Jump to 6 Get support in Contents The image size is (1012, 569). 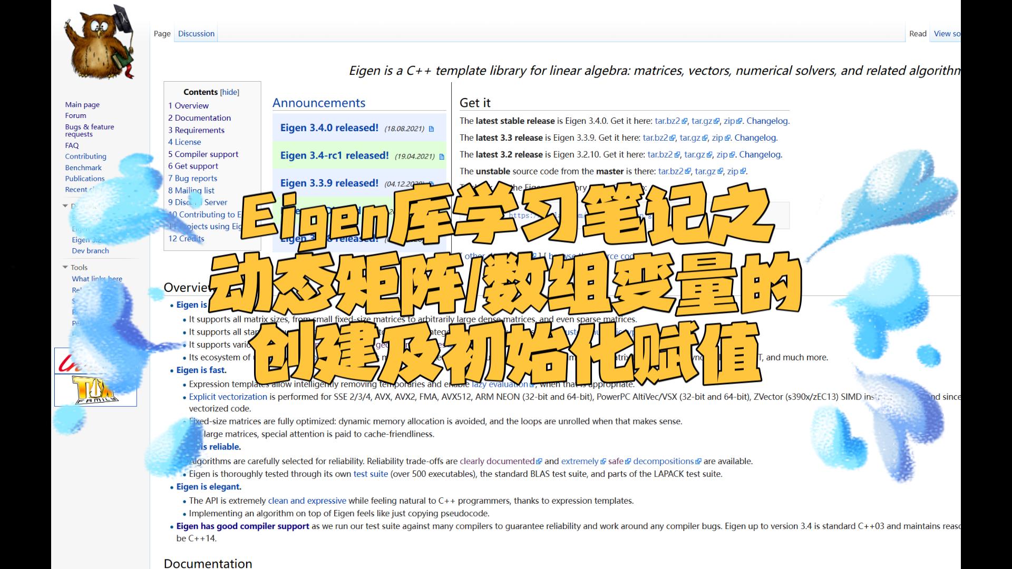click(x=193, y=166)
